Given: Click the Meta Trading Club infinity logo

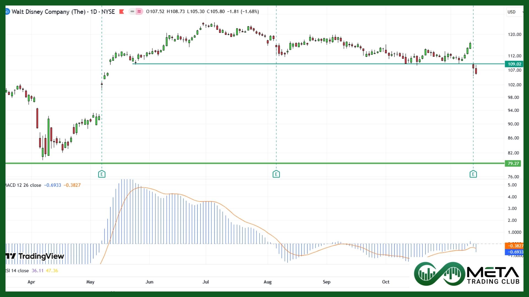Looking at the screenshot, I should click(440, 274).
